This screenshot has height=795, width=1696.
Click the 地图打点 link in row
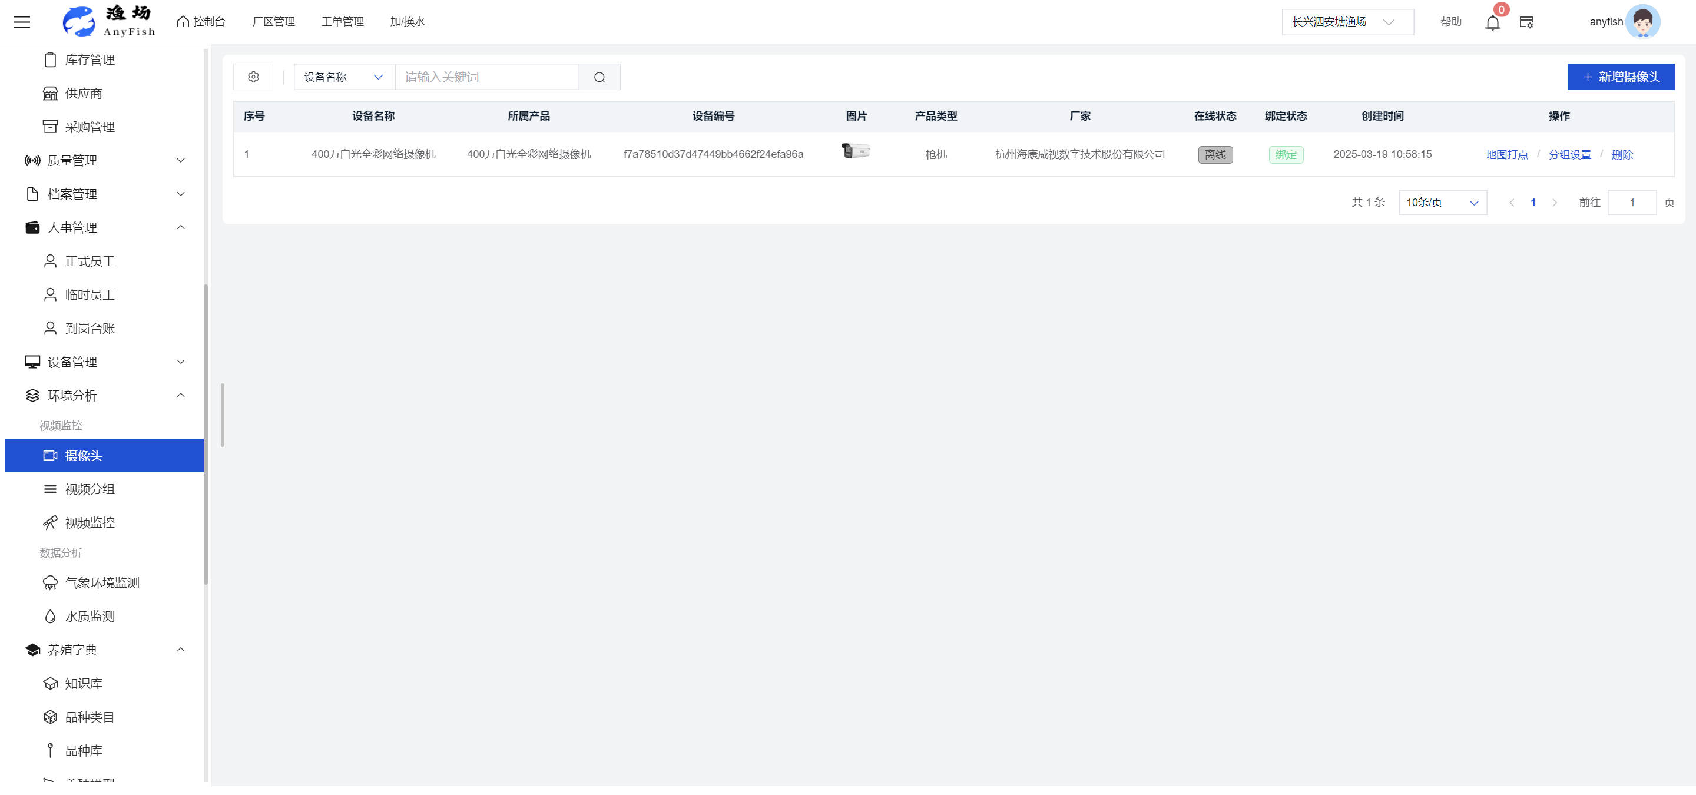pyautogui.click(x=1506, y=155)
